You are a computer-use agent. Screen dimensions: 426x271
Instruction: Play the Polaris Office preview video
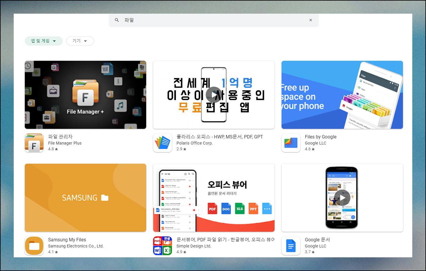point(214,95)
